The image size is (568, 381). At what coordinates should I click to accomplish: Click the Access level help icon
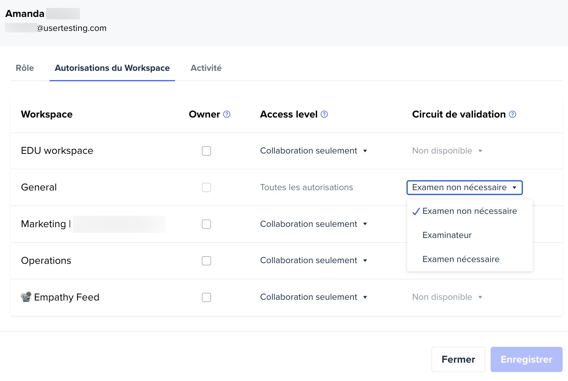(x=324, y=114)
